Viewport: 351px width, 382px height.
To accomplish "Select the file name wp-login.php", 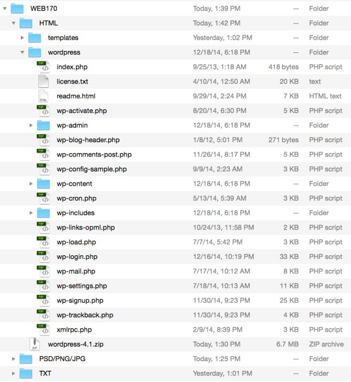I will [x=77, y=257].
